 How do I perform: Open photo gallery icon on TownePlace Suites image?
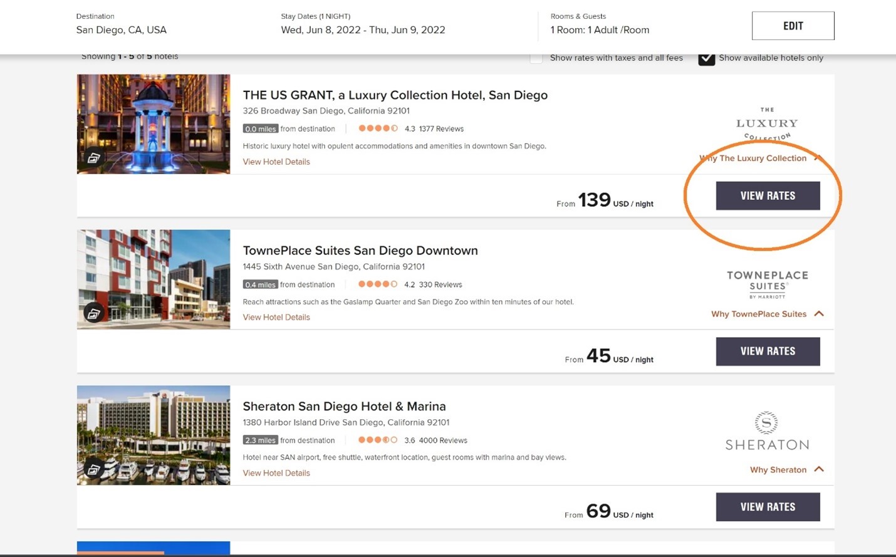(x=93, y=313)
